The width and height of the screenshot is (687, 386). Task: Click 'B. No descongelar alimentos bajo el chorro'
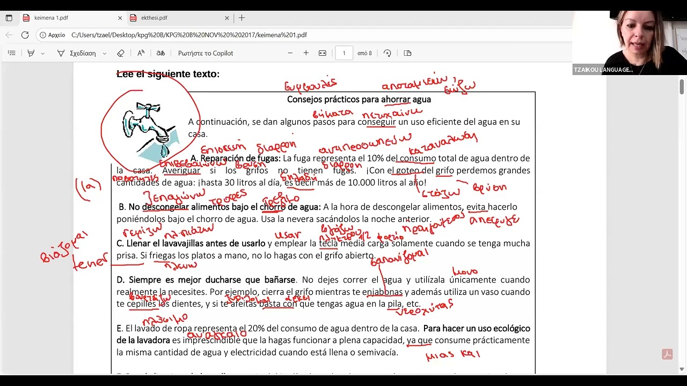click(x=202, y=207)
